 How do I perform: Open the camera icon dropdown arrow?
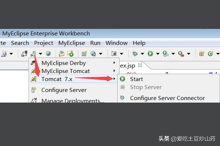(121, 54)
